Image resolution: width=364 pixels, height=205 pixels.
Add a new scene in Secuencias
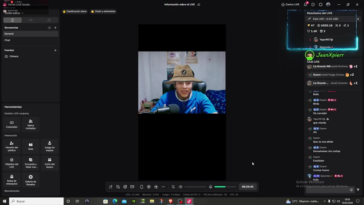[55, 28]
